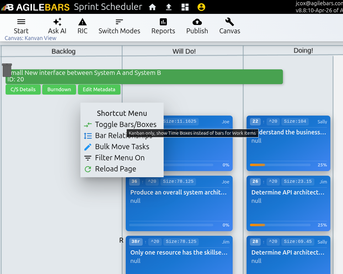Click ID badge 28
This screenshot has height=274, width=343.
(255, 241)
